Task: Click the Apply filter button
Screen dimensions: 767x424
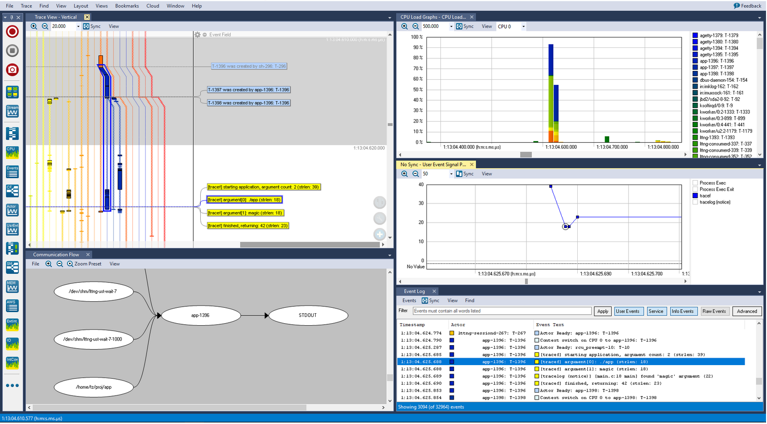Action: 603,311
